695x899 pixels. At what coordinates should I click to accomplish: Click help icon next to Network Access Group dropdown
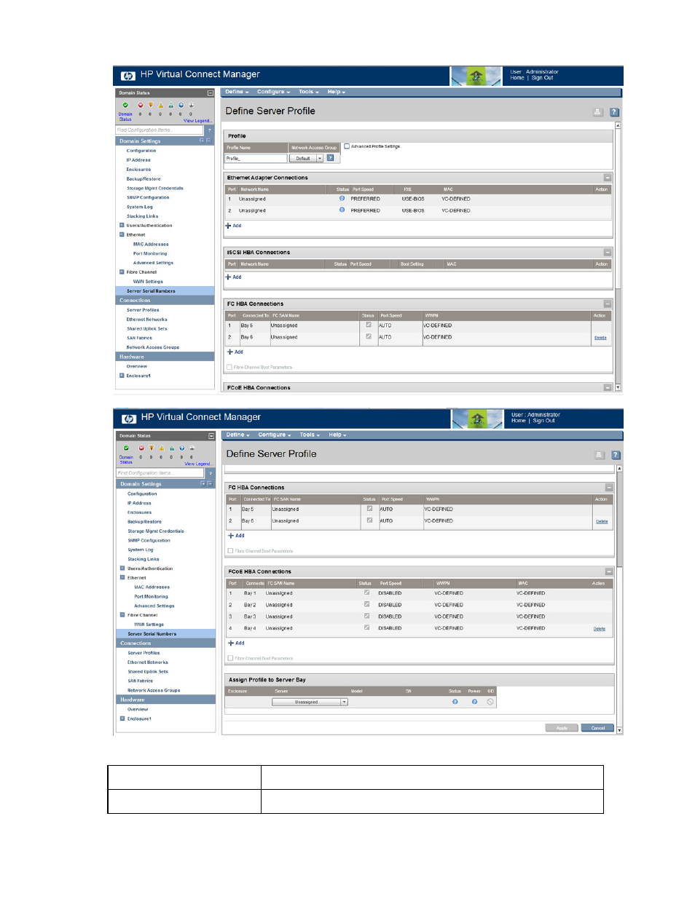[x=330, y=158]
